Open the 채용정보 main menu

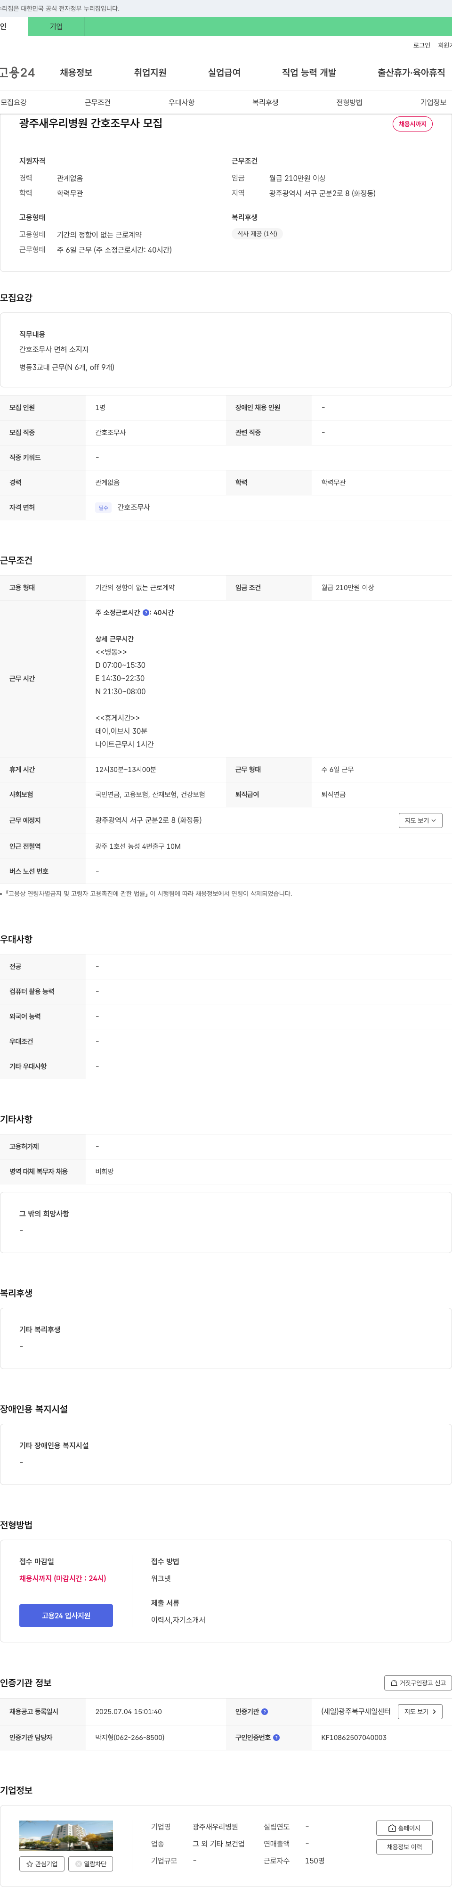(x=76, y=73)
